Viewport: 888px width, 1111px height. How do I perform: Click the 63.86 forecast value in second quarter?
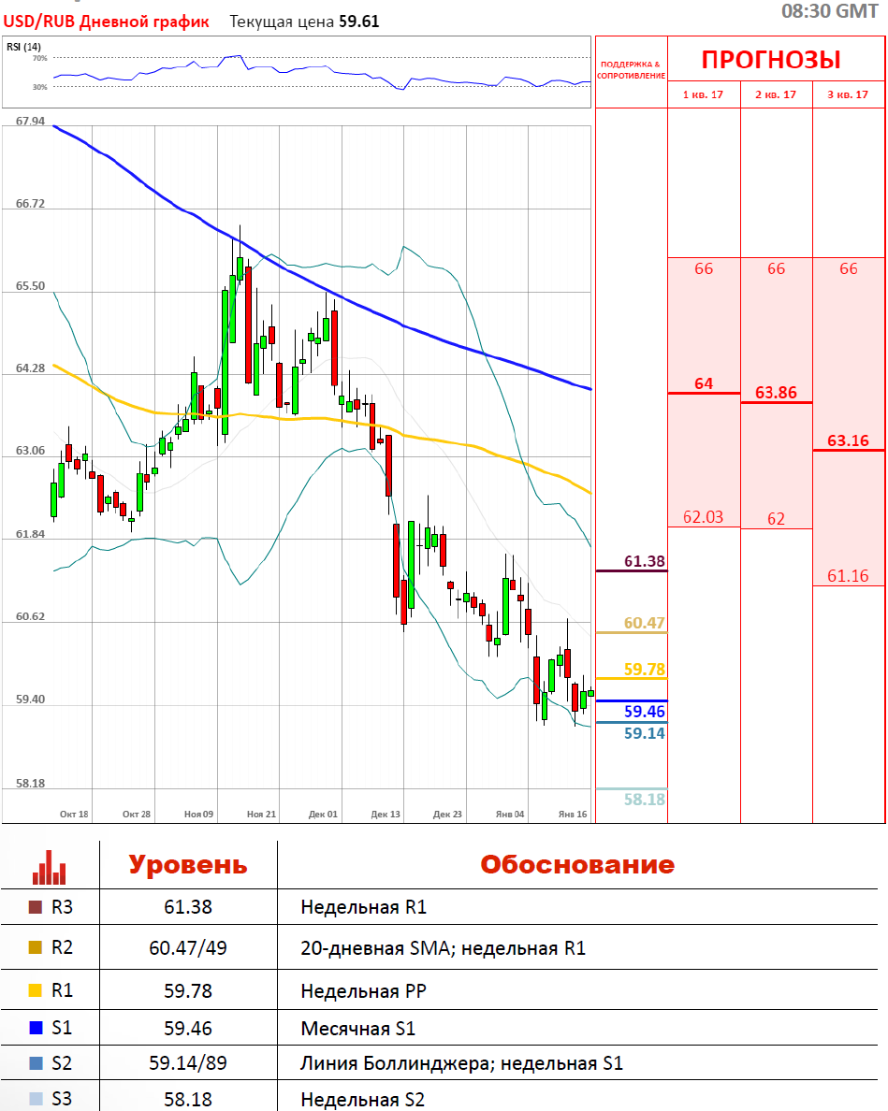(x=776, y=392)
